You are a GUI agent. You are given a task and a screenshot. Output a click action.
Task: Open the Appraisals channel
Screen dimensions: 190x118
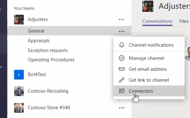[x=39, y=41]
